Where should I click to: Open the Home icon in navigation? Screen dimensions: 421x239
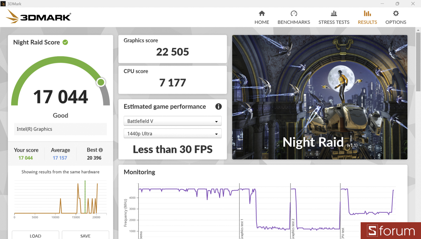[262, 14]
